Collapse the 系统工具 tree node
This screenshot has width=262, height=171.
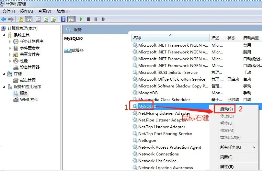[x=4, y=35]
